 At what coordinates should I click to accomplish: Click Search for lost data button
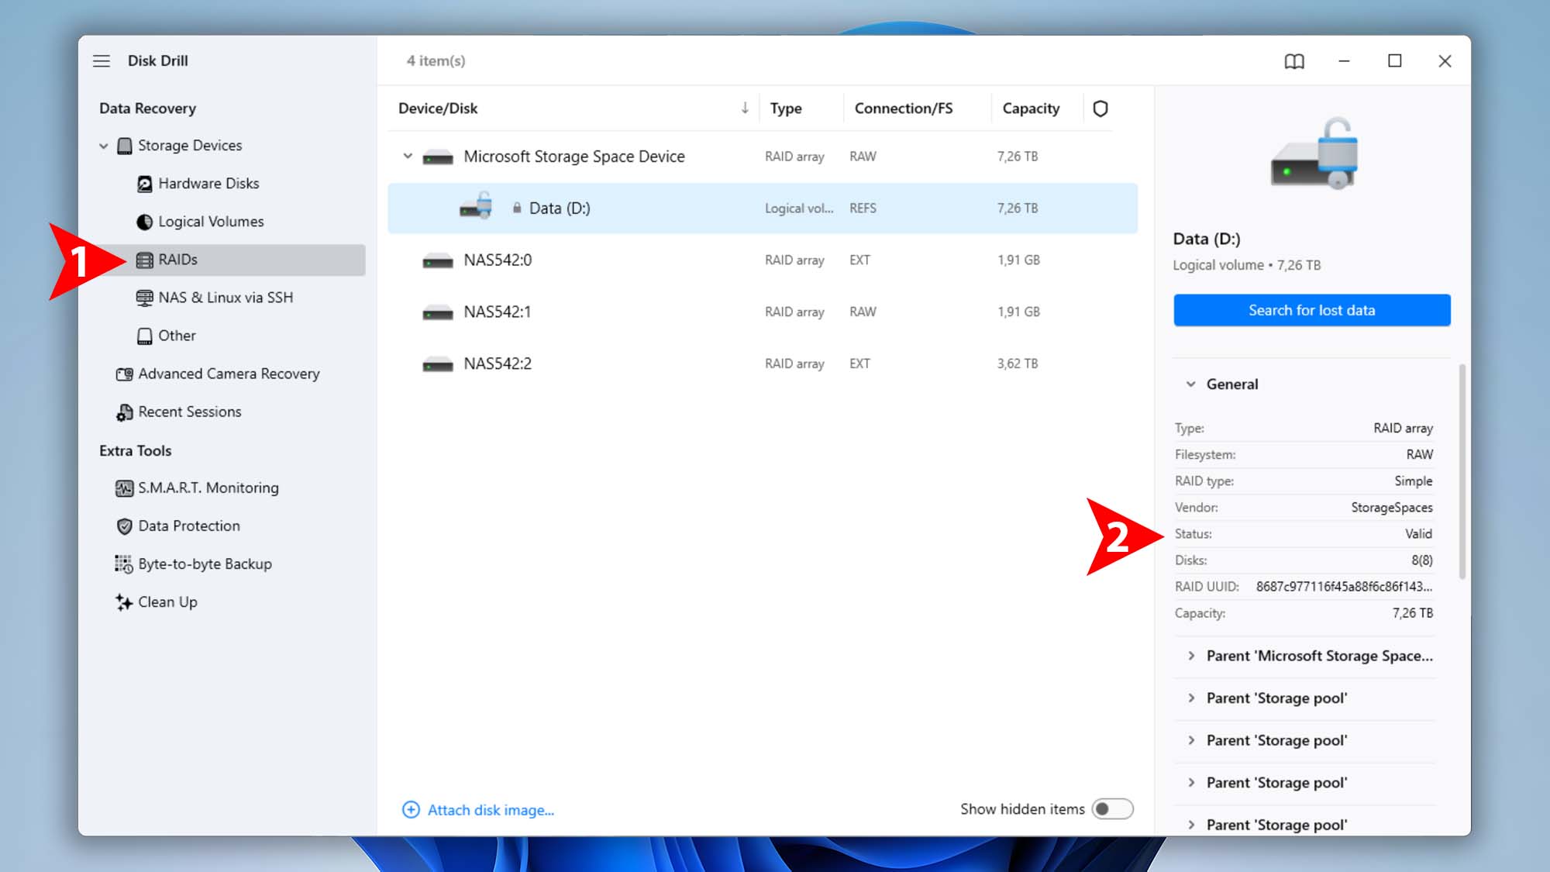(1311, 310)
